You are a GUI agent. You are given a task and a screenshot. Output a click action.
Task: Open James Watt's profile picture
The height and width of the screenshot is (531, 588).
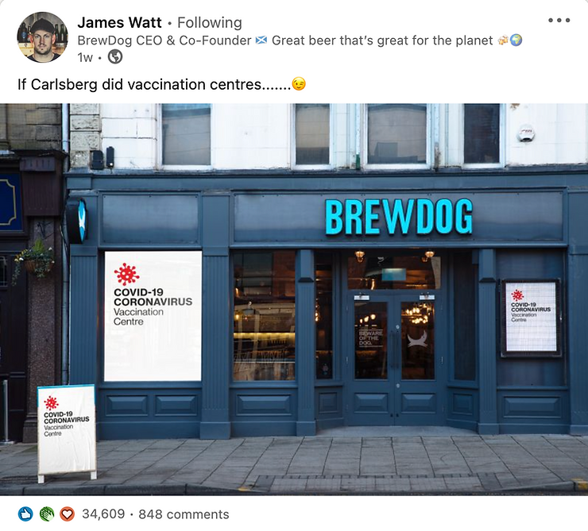coord(42,37)
